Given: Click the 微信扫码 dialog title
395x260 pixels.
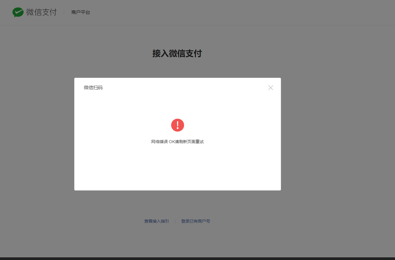Looking at the screenshot, I should (x=93, y=87).
